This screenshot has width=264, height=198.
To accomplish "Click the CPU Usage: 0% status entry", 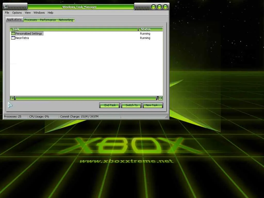I will pyautogui.click(x=39, y=117).
